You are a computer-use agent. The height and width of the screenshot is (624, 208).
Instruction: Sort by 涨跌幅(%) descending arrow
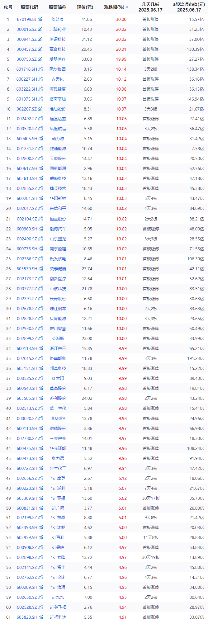(127, 7)
